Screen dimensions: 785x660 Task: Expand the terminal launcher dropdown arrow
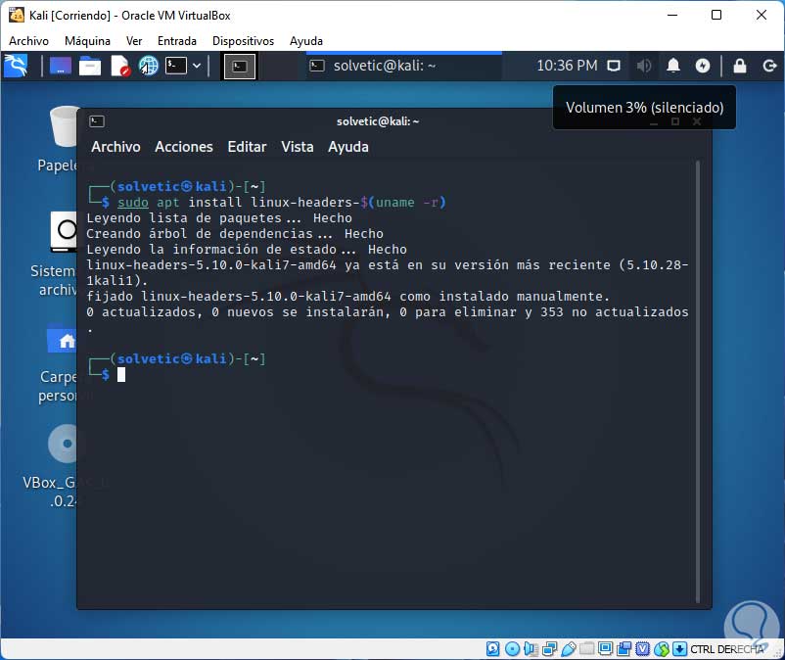tap(197, 66)
